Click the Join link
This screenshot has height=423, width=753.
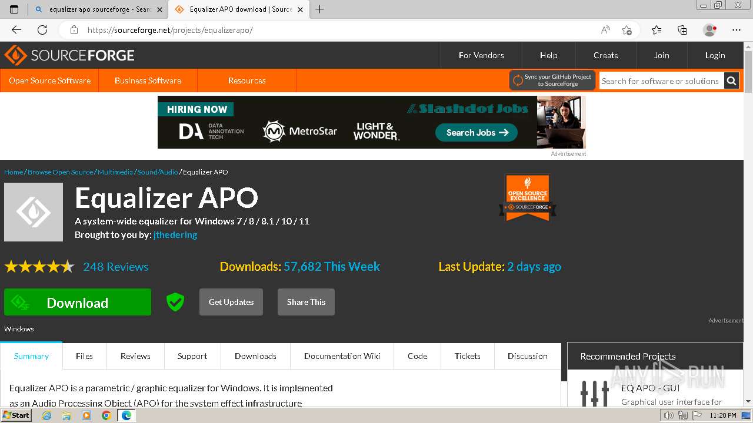coord(661,55)
